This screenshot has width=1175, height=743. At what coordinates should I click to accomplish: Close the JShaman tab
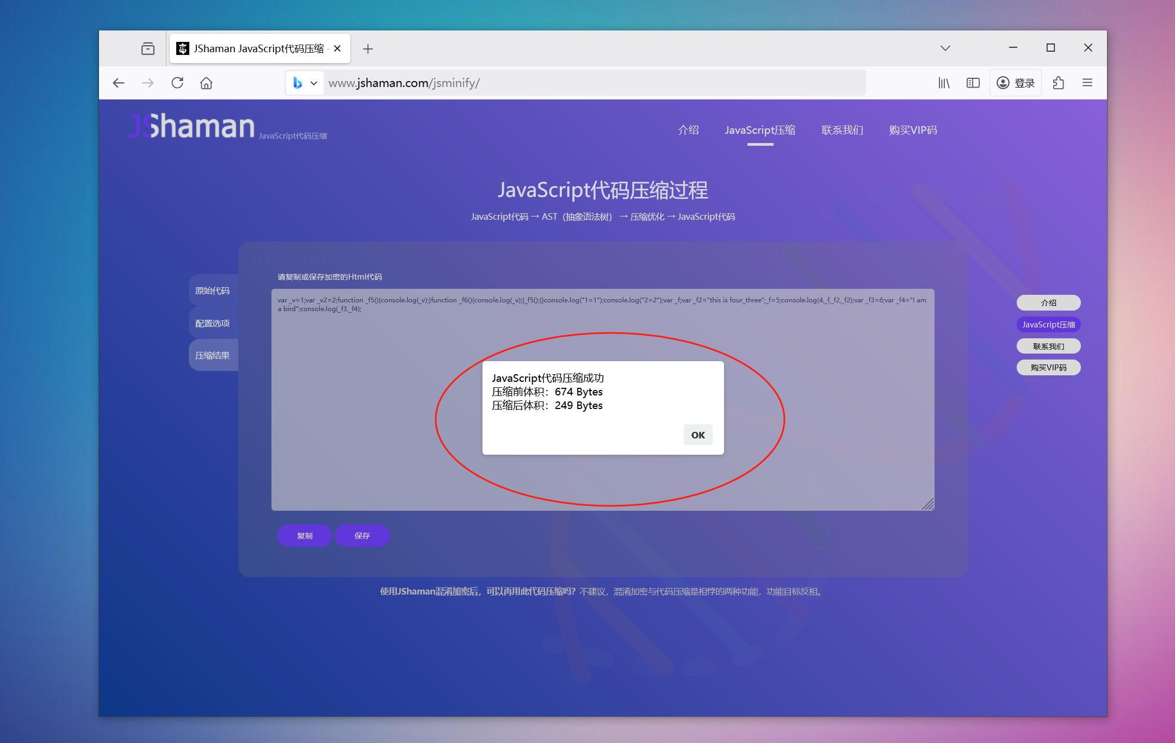(x=337, y=48)
